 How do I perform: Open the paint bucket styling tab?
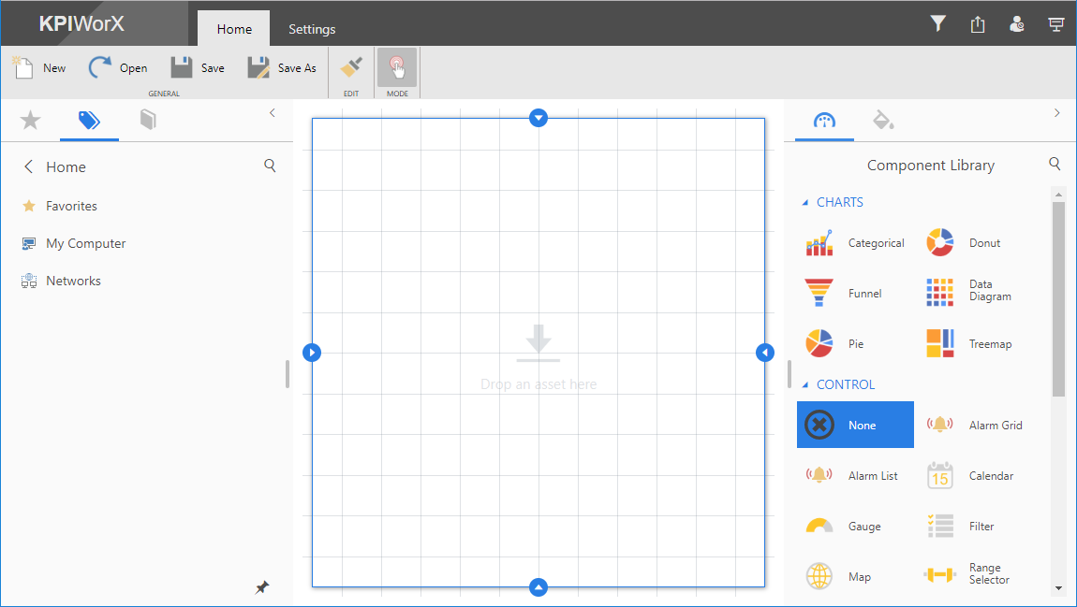[882, 120]
